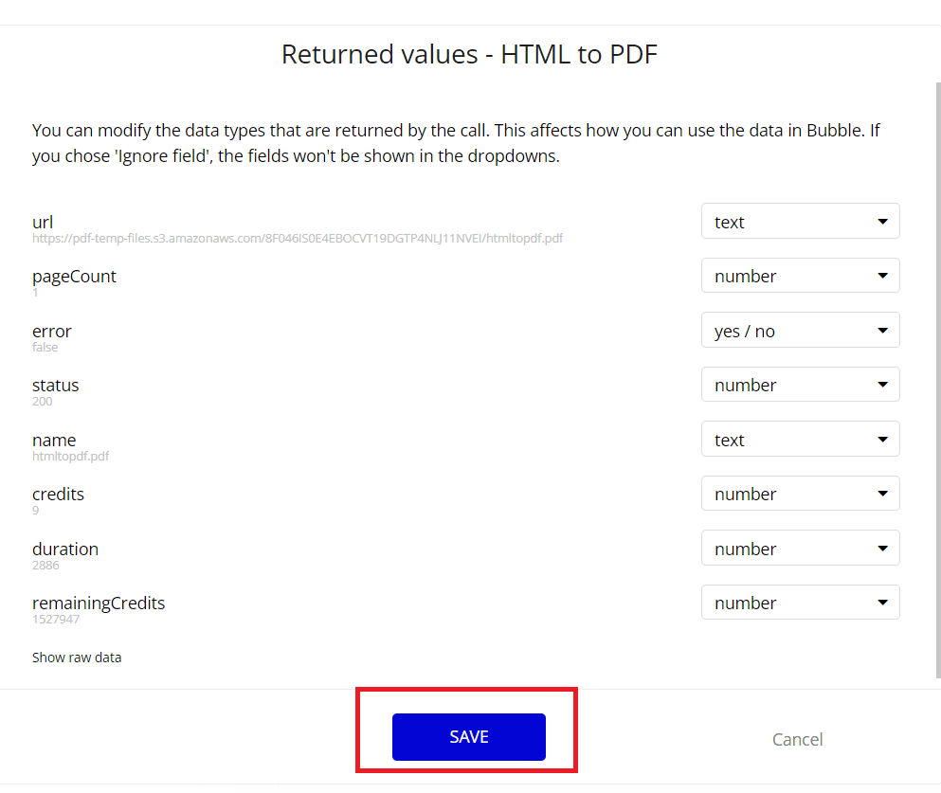Click the duration field label
The height and width of the screenshot is (793, 941).
[65, 549]
